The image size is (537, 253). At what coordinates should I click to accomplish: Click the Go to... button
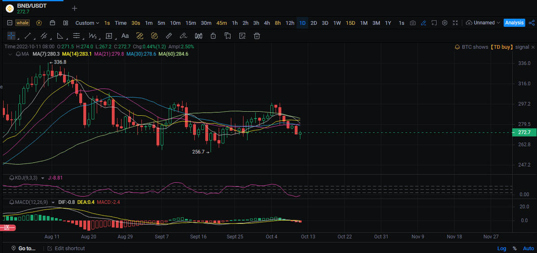tap(23, 248)
